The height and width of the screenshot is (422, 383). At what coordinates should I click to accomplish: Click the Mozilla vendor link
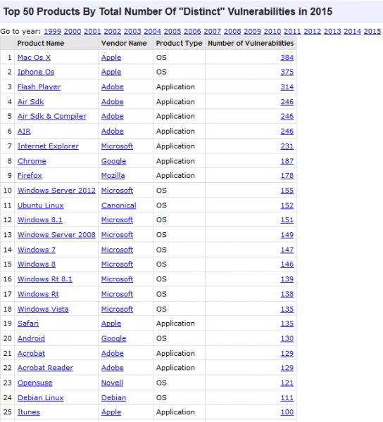113,175
